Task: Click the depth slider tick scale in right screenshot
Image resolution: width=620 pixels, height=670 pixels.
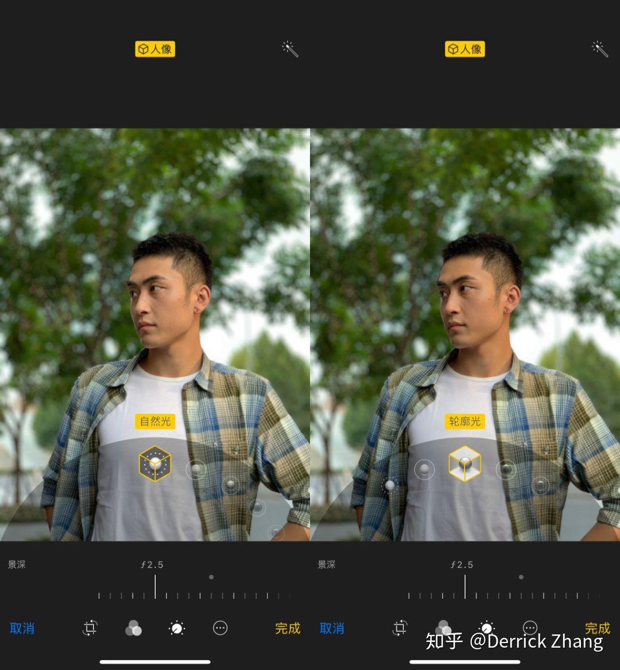Action: 505,595
